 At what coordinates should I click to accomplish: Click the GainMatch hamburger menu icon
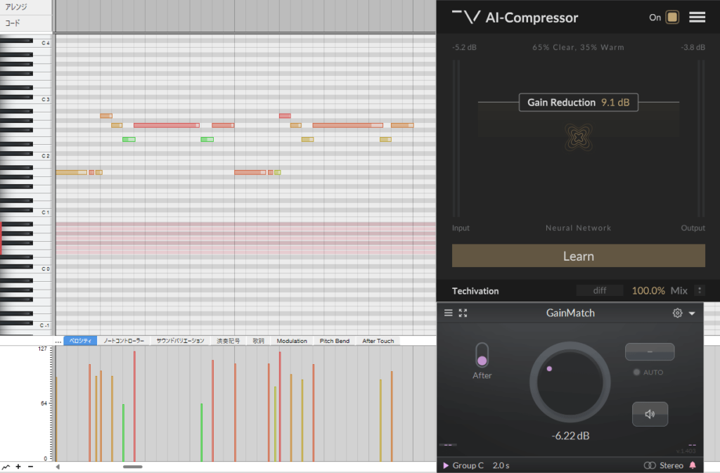pos(449,313)
